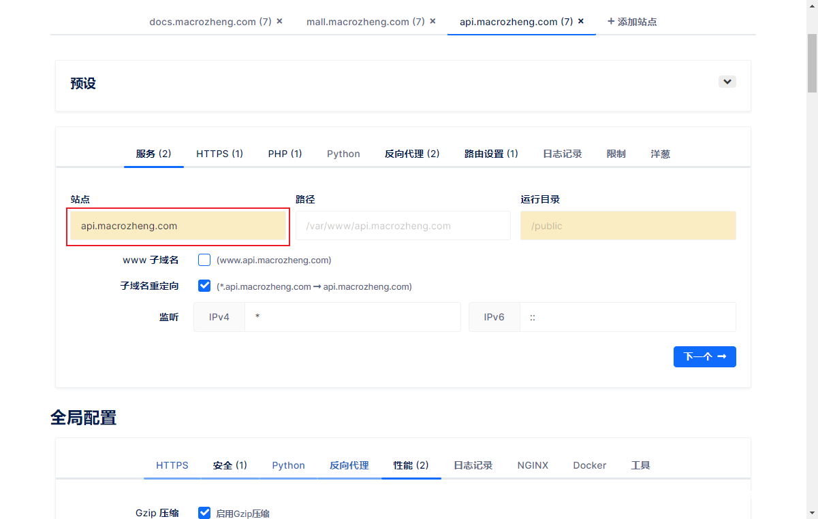Click the 路径 path input field
The width and height of the screenshot is (818, 519).
click(x=403, y=225)
